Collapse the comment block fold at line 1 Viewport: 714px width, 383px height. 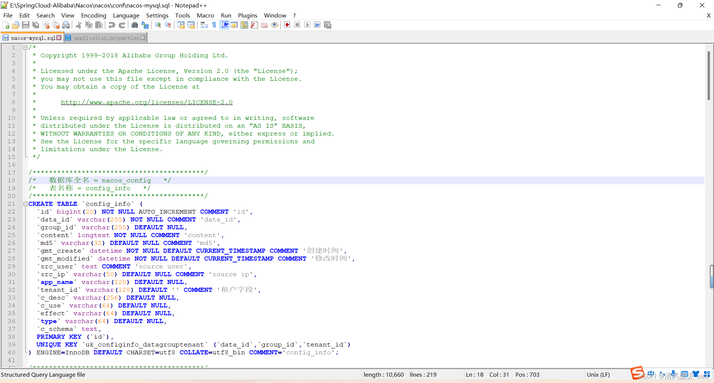point(25,48)
